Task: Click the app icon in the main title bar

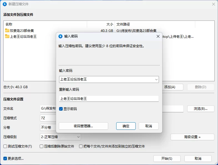Action: pos(5,4)
